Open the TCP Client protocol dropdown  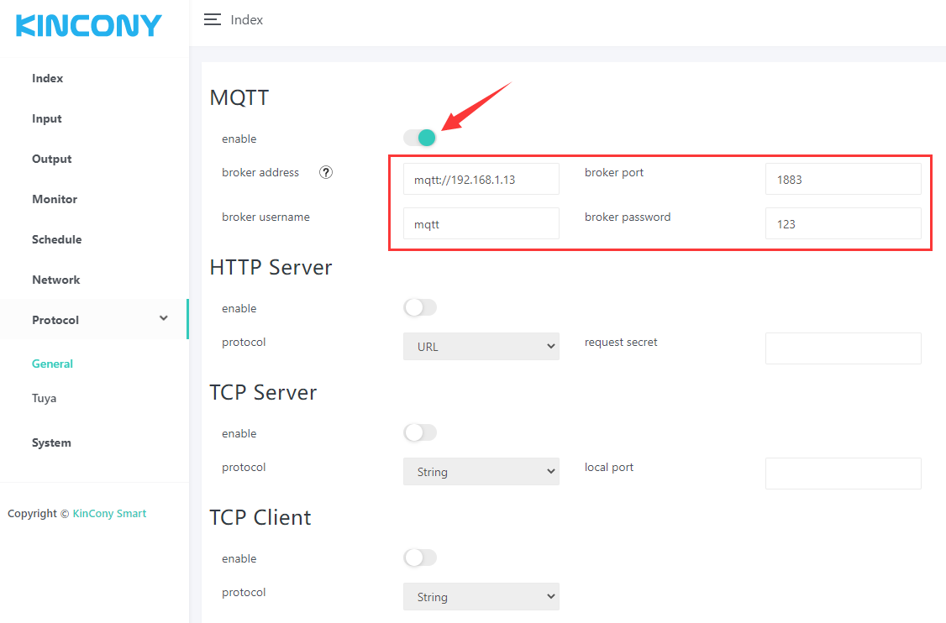pos(481,597)
